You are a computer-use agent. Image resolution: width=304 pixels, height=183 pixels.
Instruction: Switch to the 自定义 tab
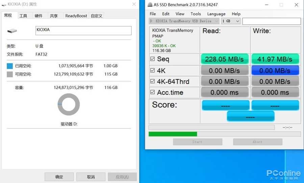pos(96,16)
